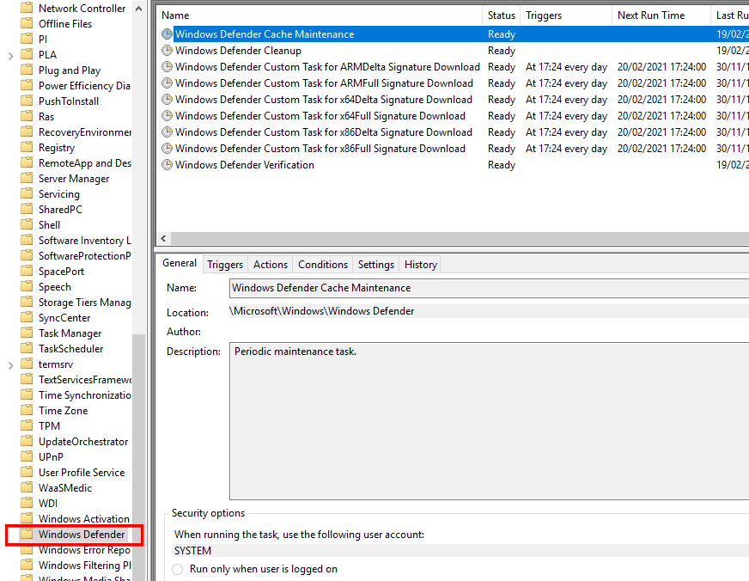The width and height of the screenshot is (749, 581).
Task: Click the tree pane scroll-up arrow
Action: [138, 9]
